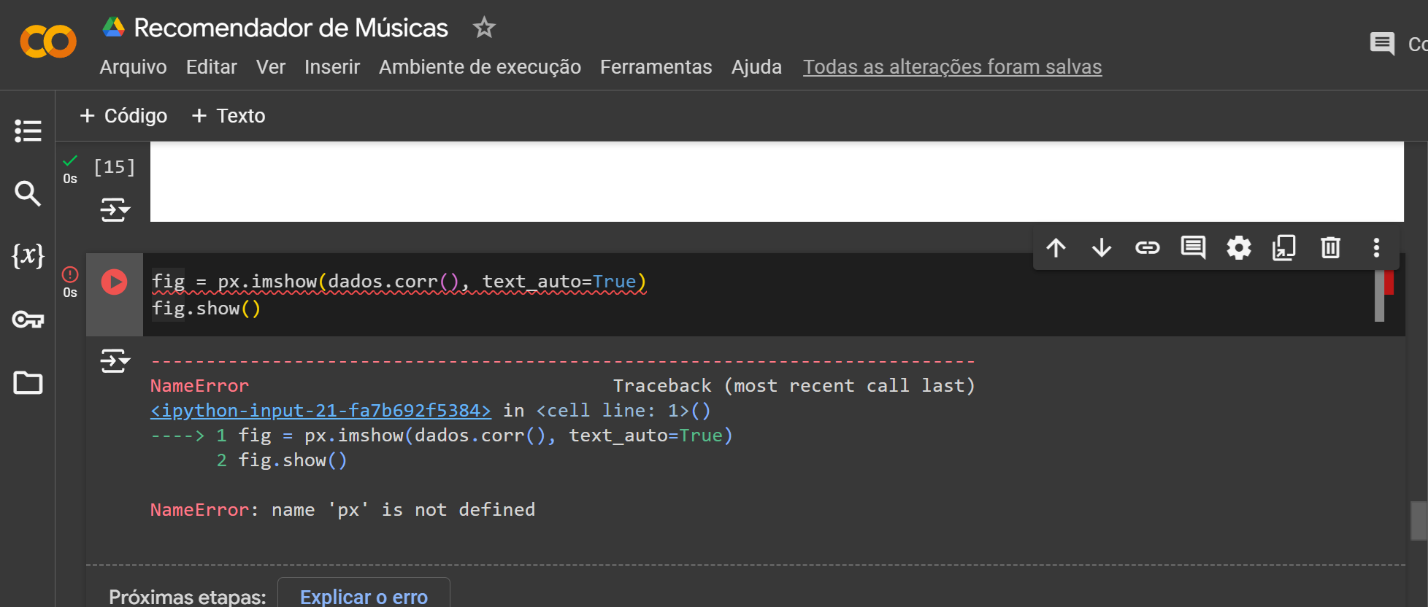1428x607 pixels.
Task: Click the Google Drive icon beside the title
Action: click(x=113, y=28)
